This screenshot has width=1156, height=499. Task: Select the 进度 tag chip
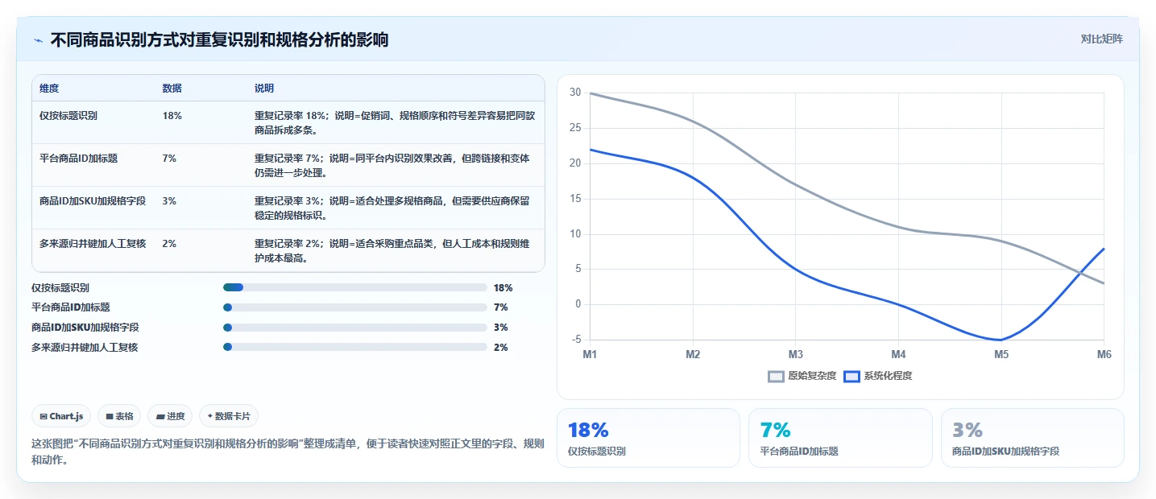[170, 416]
